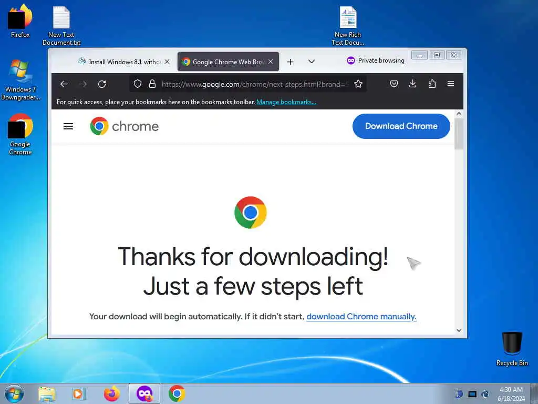Screen dimensions: 538x404
Task: Switch to Install Windows 8.1 tab
Action: click(119, 62)
